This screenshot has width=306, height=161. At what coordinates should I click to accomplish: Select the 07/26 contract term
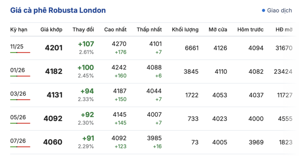[x=18, y=141]
